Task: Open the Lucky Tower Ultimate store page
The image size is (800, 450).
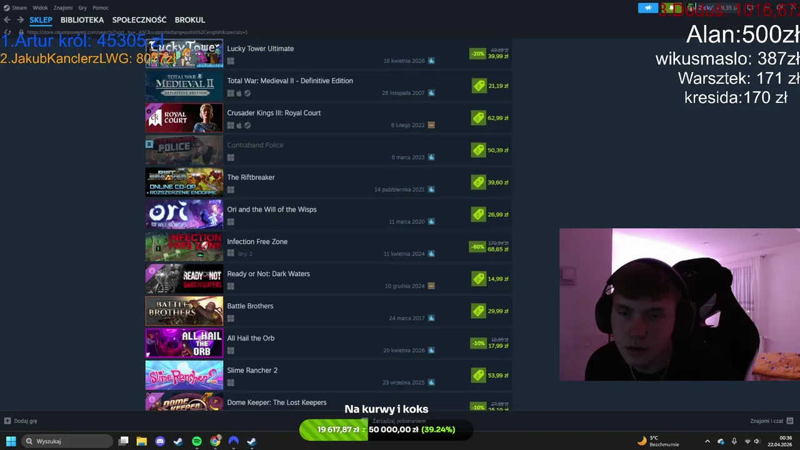Action: click(x=329, y=54)
